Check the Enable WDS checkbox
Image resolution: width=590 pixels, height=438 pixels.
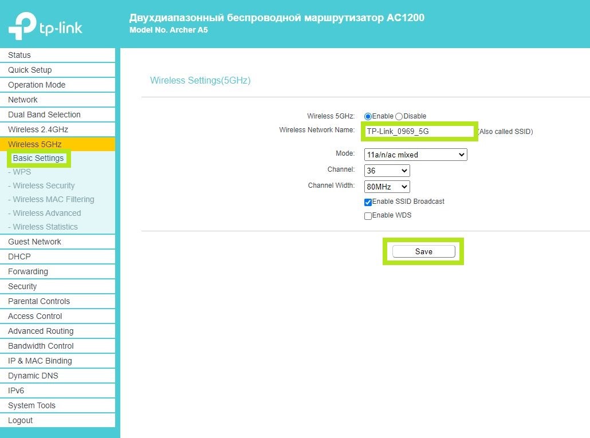pos(368,216)
